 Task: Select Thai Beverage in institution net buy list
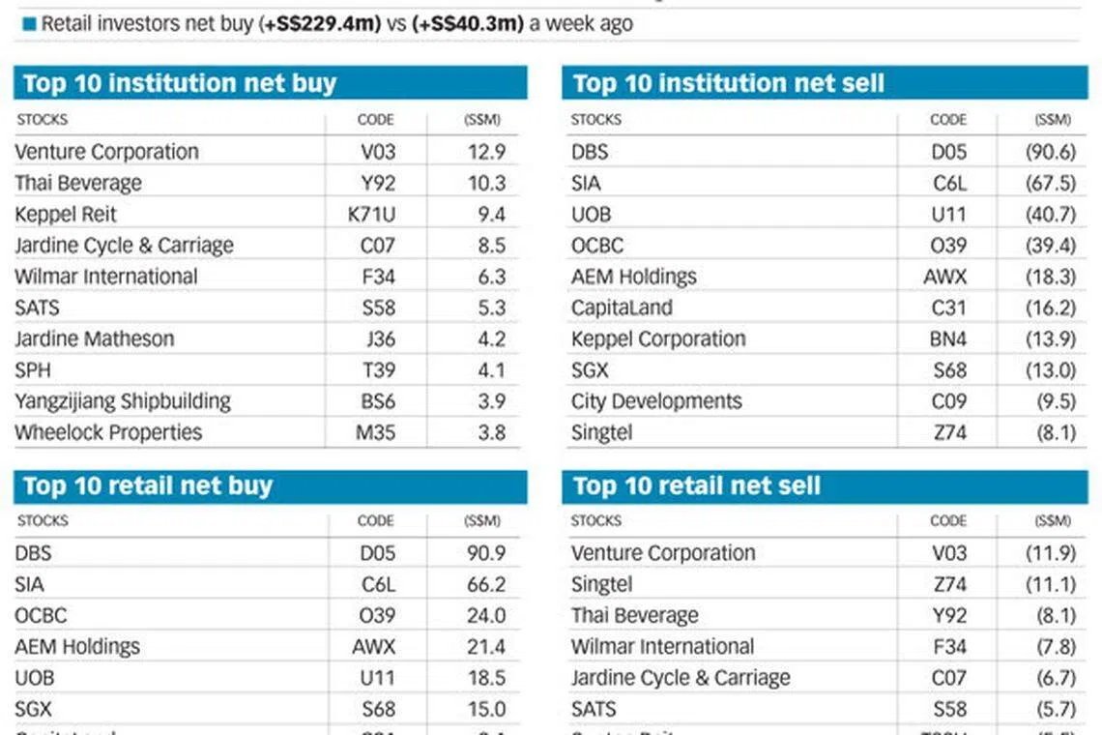click(x=78, y=183)
